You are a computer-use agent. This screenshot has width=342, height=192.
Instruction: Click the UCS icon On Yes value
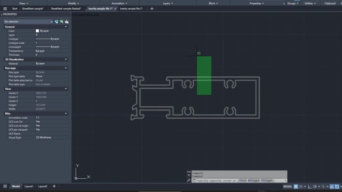[51, 122]
